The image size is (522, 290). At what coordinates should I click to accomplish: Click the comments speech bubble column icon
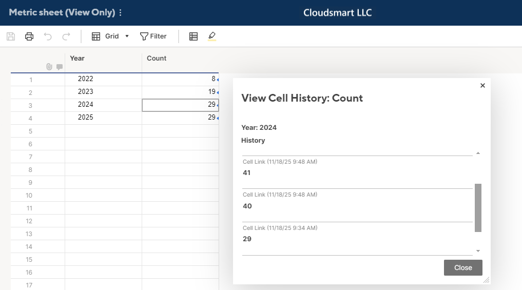click(x=60, y=67)
